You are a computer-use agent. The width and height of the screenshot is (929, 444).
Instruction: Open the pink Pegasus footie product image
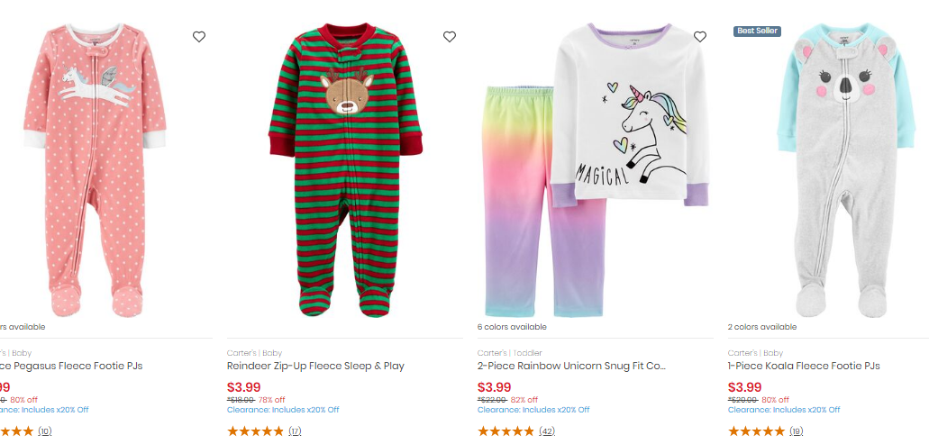tap(95, 170)
